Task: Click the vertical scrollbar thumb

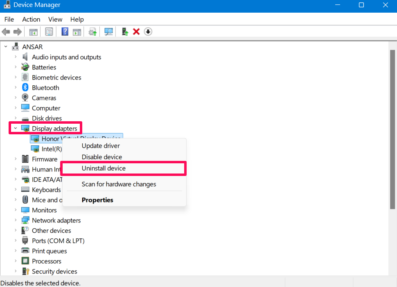Action: click(392, 129)
